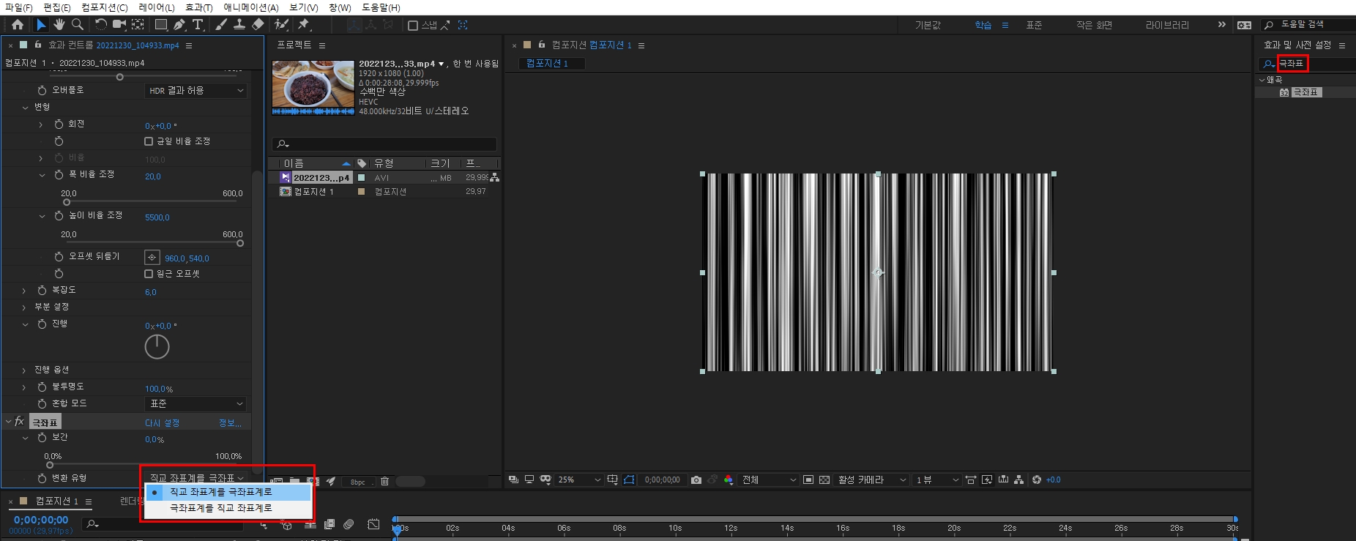1356x541 pixels.
Task: Collapse the 변형 property group
Action: (25, 108)
